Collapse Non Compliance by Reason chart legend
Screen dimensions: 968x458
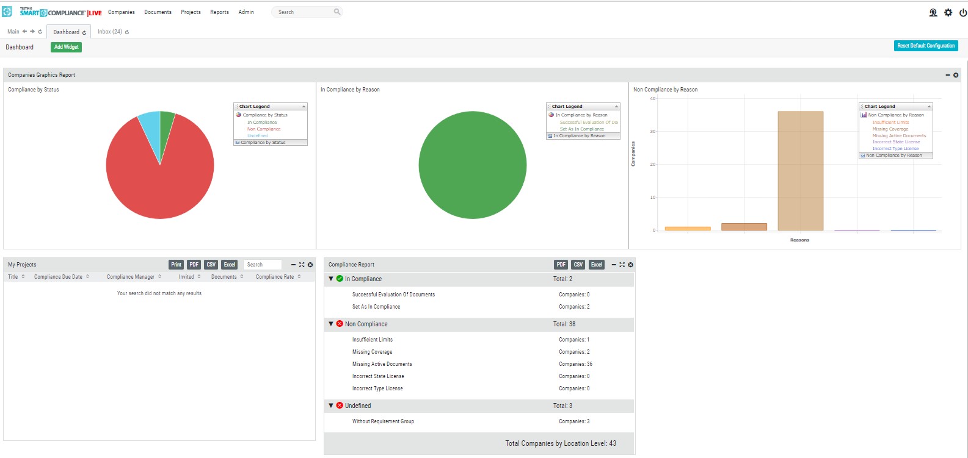(x=929, y=107)
